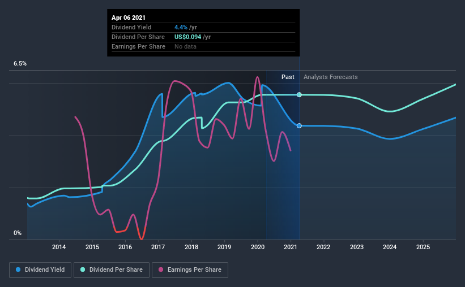This screenshot has width=465, height=287.
Task: Toggle the Dividend Yield legend series
Action: [x=40, y=270]
